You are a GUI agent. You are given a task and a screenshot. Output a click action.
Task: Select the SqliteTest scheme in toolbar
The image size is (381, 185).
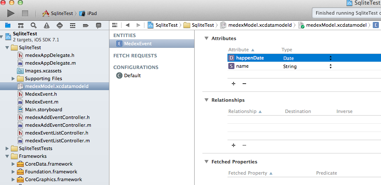[x=58, y=13]
